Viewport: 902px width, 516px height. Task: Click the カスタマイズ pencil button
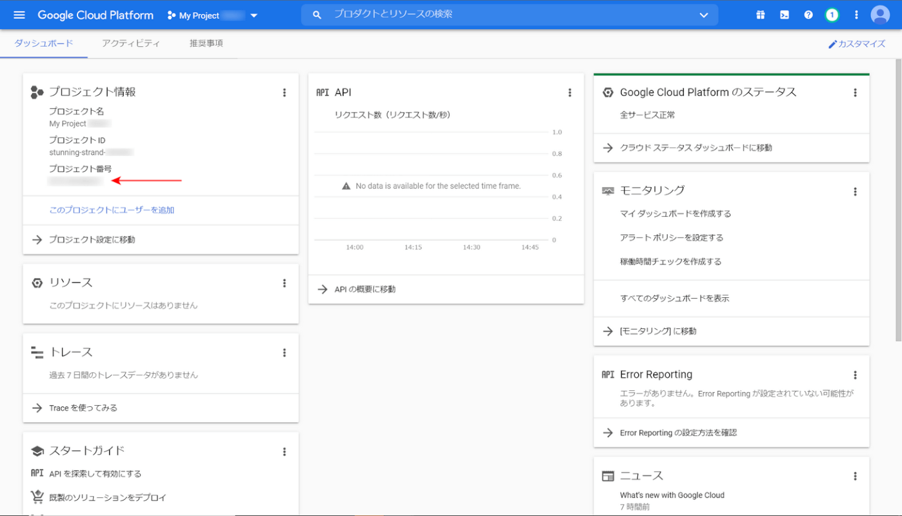click(857, 45)
